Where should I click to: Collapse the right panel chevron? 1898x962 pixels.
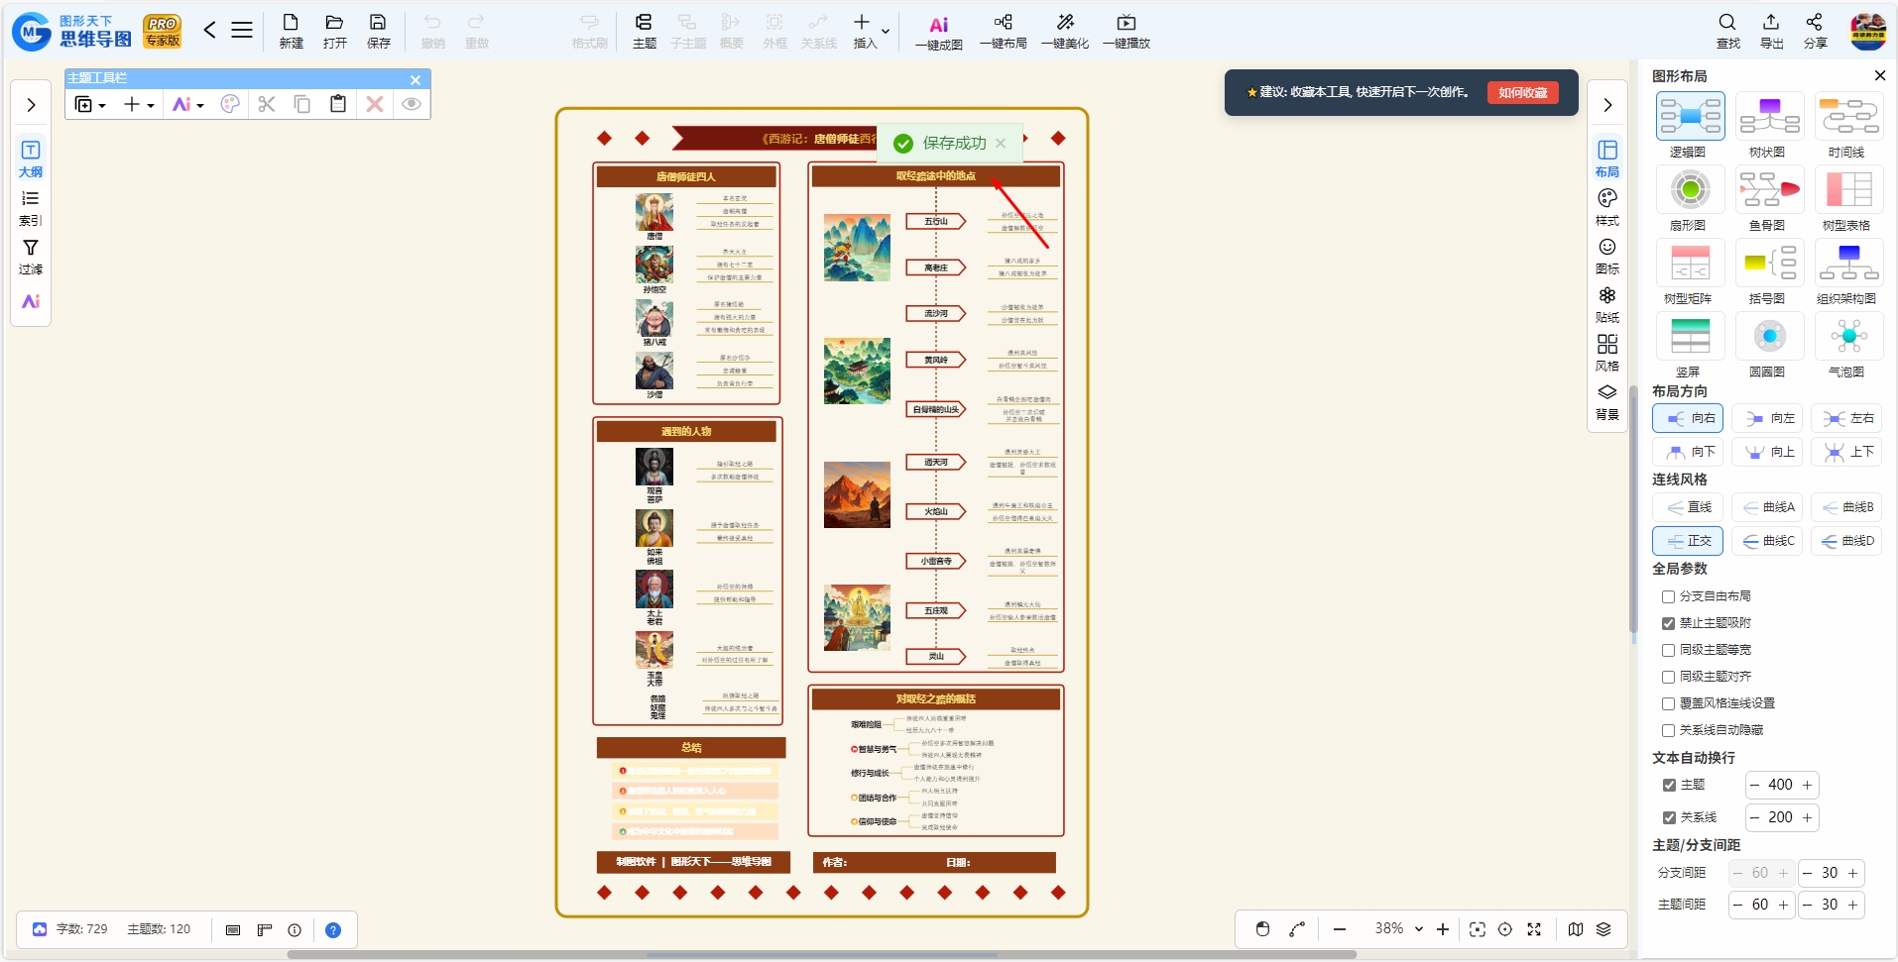click(1607, 105)
